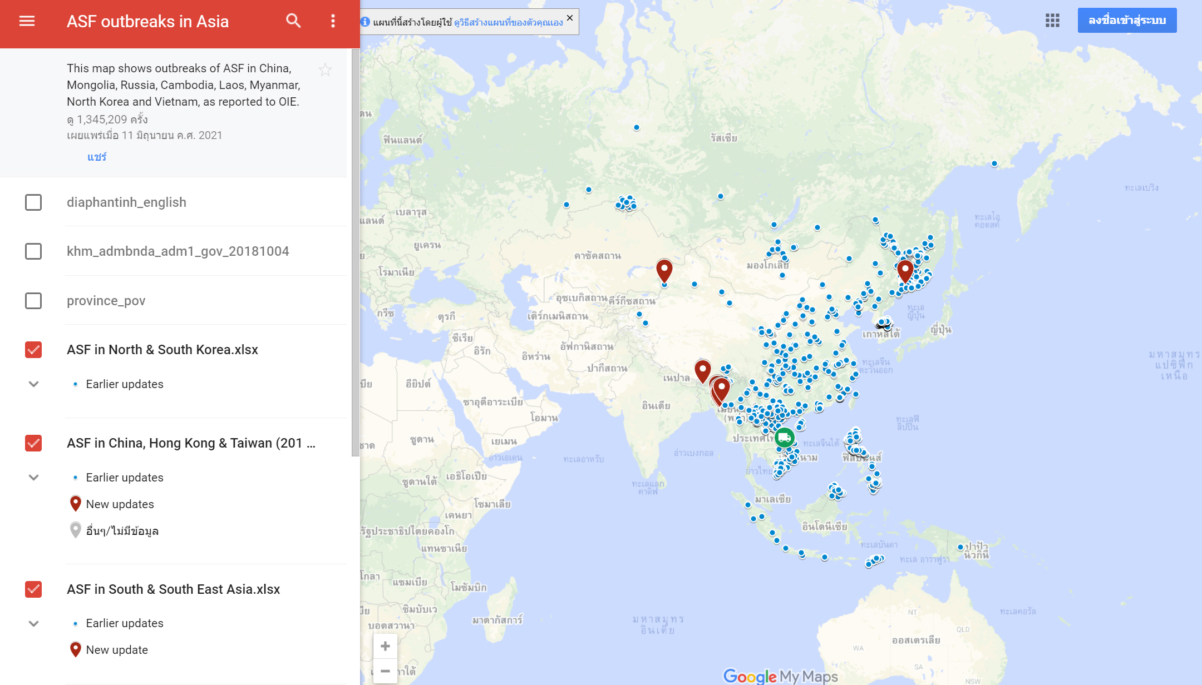Viewport: 1202px width, 685px height.
Task: Check the province_pov layer
Action: pos(33,301)
